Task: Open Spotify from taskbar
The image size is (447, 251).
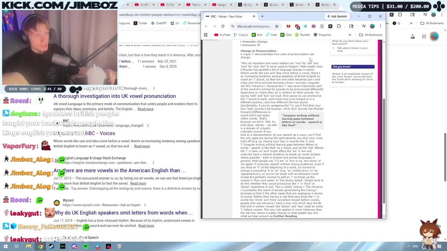Action: (86, 246)
